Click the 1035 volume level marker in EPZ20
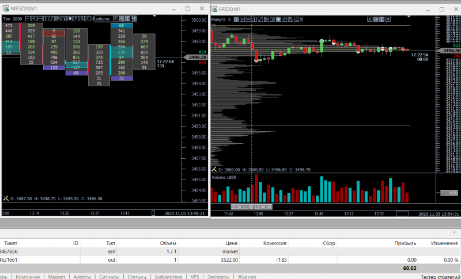The height and width of the screenshot is (279, 461). (x=449, y=193)
